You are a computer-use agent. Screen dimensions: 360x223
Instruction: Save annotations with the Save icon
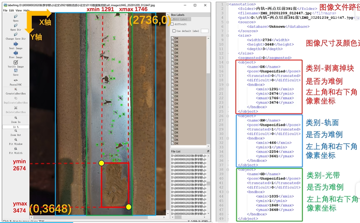[x=16, y=71]
